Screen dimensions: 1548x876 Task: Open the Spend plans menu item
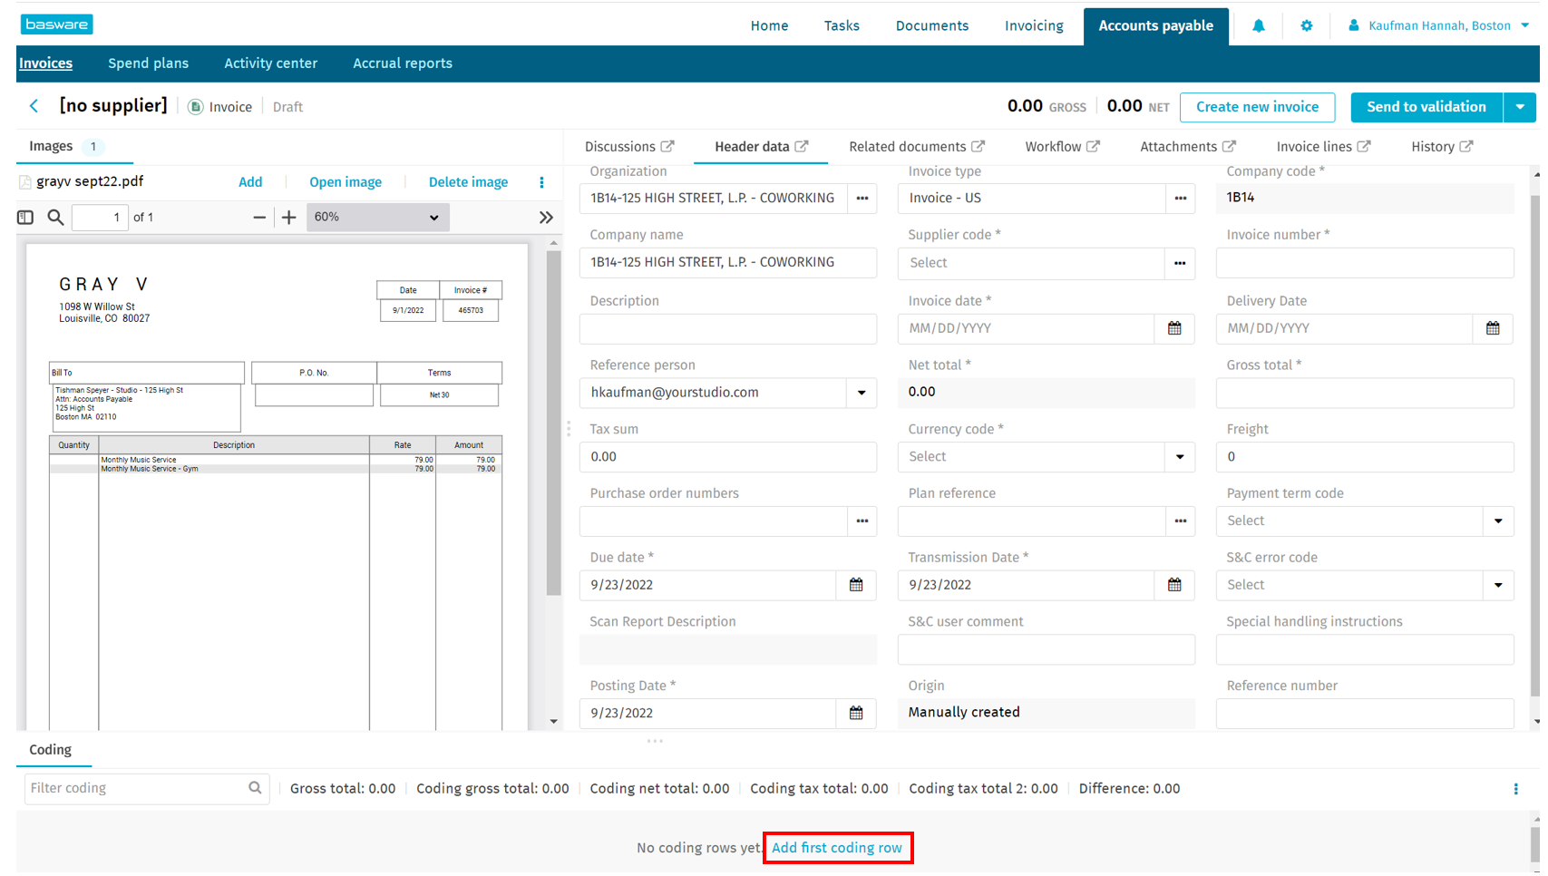148,63
